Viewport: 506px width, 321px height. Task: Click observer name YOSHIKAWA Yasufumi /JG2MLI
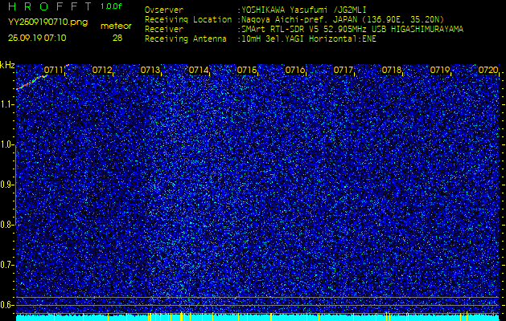[304, 10]
